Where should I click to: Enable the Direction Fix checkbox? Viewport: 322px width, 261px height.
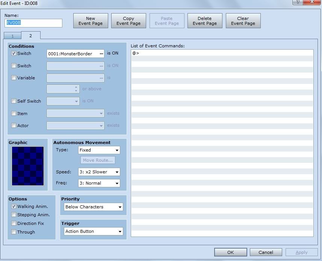point(14,223)
